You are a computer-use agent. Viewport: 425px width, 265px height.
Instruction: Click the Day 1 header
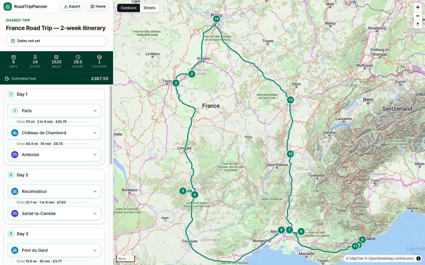[54, 94]
